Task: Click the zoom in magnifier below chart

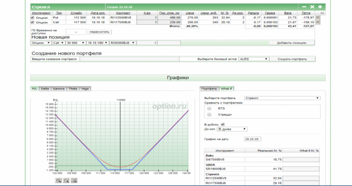Action: click(59, 180)
